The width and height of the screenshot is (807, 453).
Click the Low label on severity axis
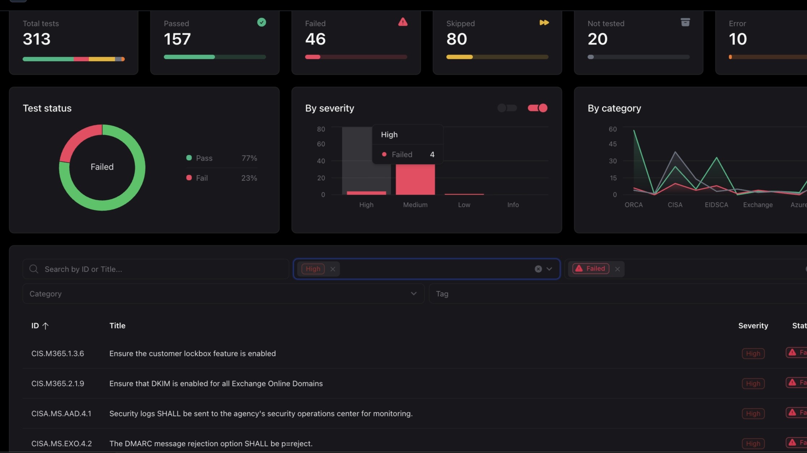(x=464, y=205)
